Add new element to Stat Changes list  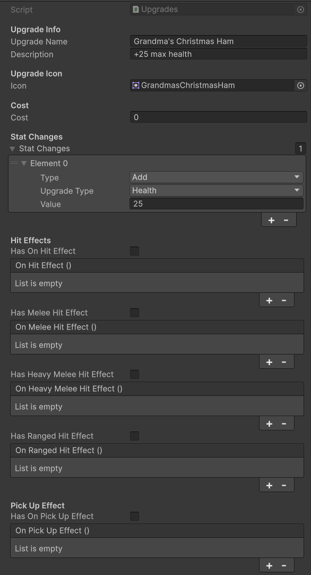point(271,220)
